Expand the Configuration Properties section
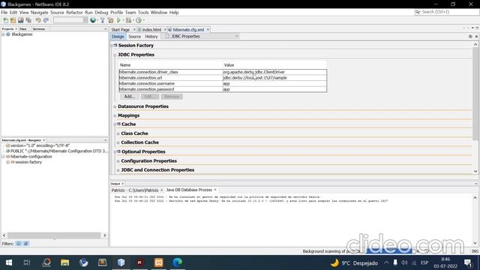Screen dimensions: 480x270 tap(118, 161)
